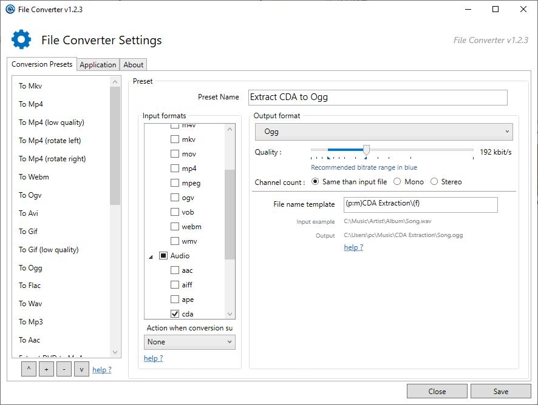Open help link under conversion action dropdown
Image resolution: width=538 pixels, height=405 pixels.
point(154,358)
